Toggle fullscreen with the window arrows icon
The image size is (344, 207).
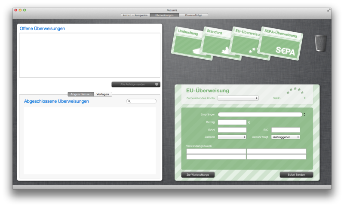tap(329, 10)
